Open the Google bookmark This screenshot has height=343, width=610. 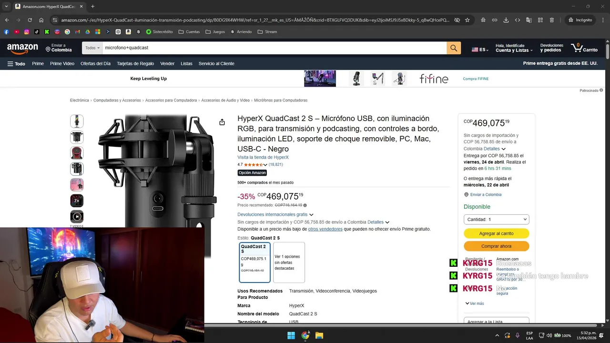pos(67,32)
